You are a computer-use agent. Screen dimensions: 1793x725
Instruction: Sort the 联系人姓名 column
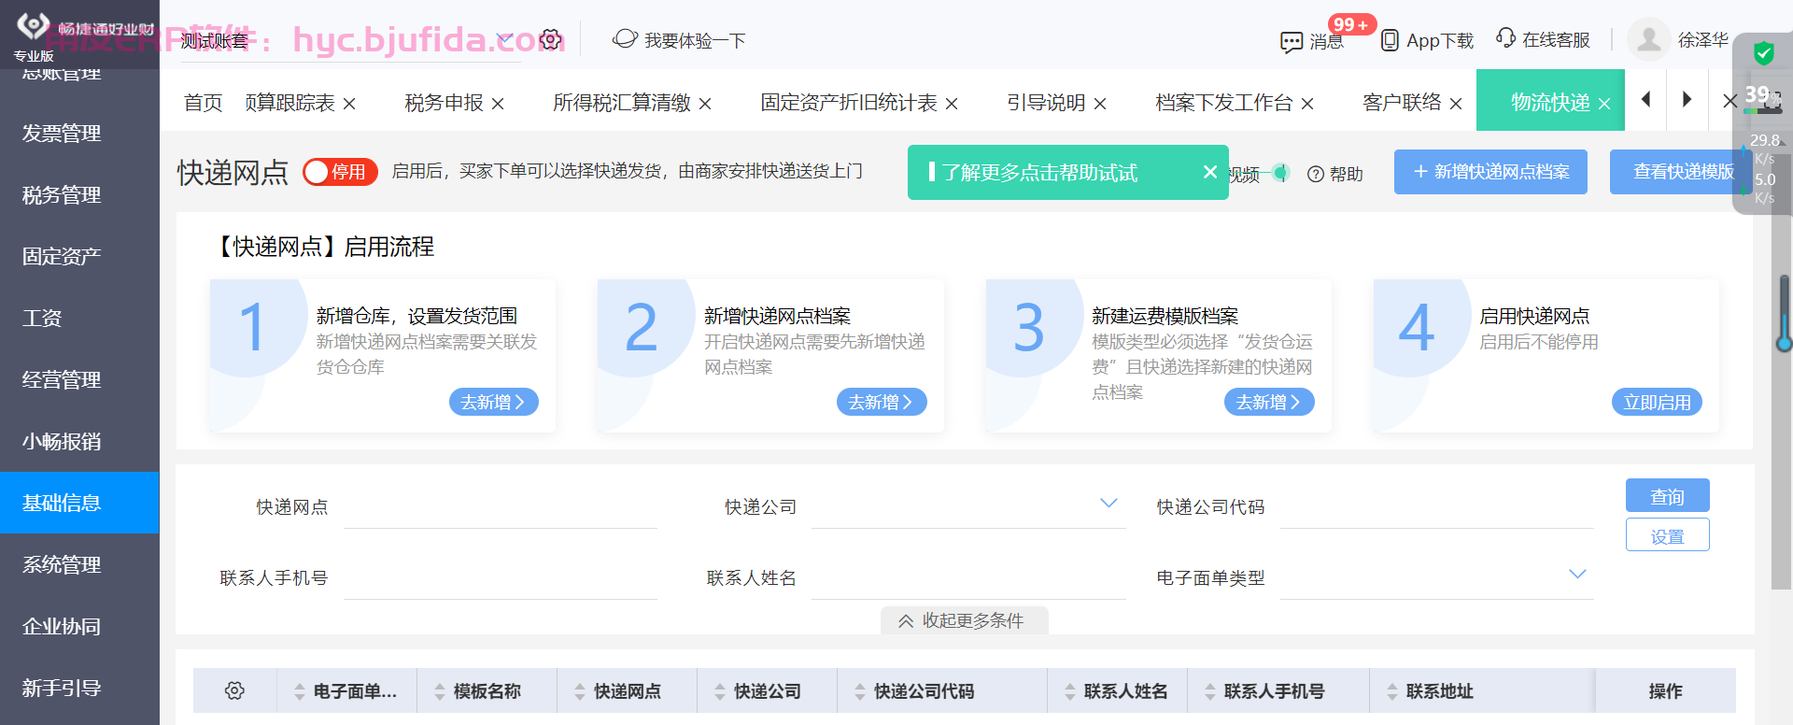[x=1069, y=691]
